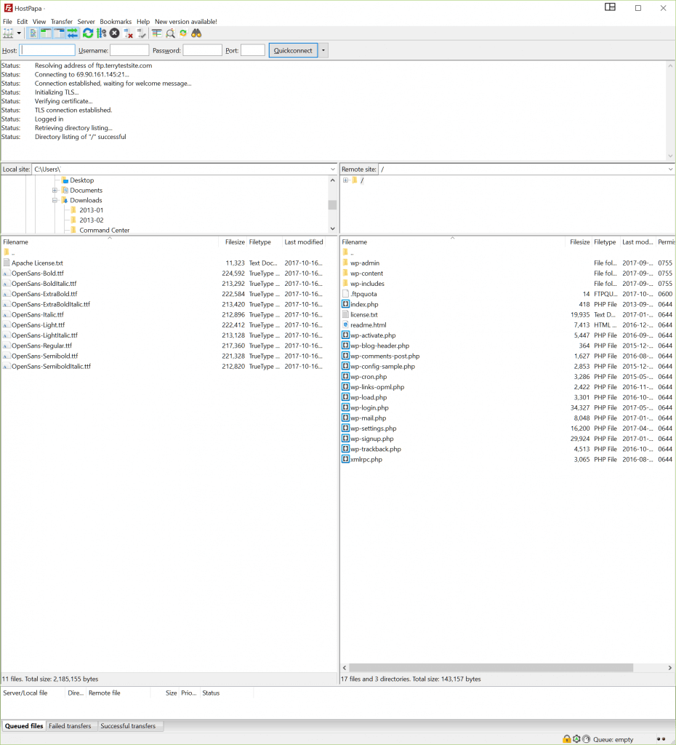Click inside the Host input field
This screenshot has height=745, width=676.
pyautogui.click(x=47, y=49)
